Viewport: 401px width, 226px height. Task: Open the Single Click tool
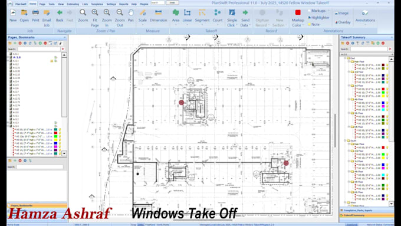232,12
